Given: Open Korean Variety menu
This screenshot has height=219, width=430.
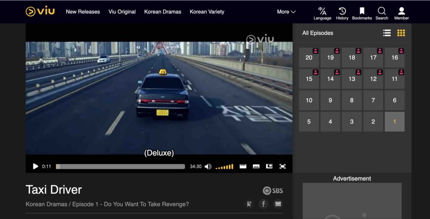Looking at the screenshot, I should [x=207, y=12].
